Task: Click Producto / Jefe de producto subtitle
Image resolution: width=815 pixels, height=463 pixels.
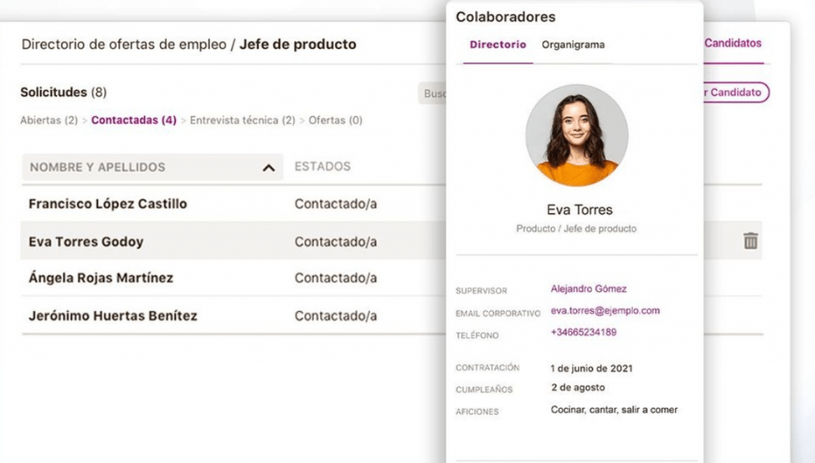Action: [x=576, y=228]
